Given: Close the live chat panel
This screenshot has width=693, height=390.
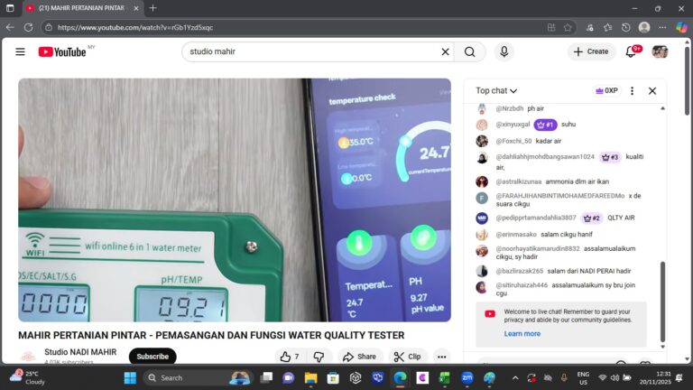Looking at the screenshot, I should tap(652, 90).
